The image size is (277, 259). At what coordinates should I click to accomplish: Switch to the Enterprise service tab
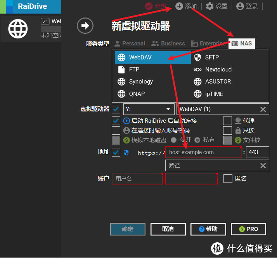(208, 43)
